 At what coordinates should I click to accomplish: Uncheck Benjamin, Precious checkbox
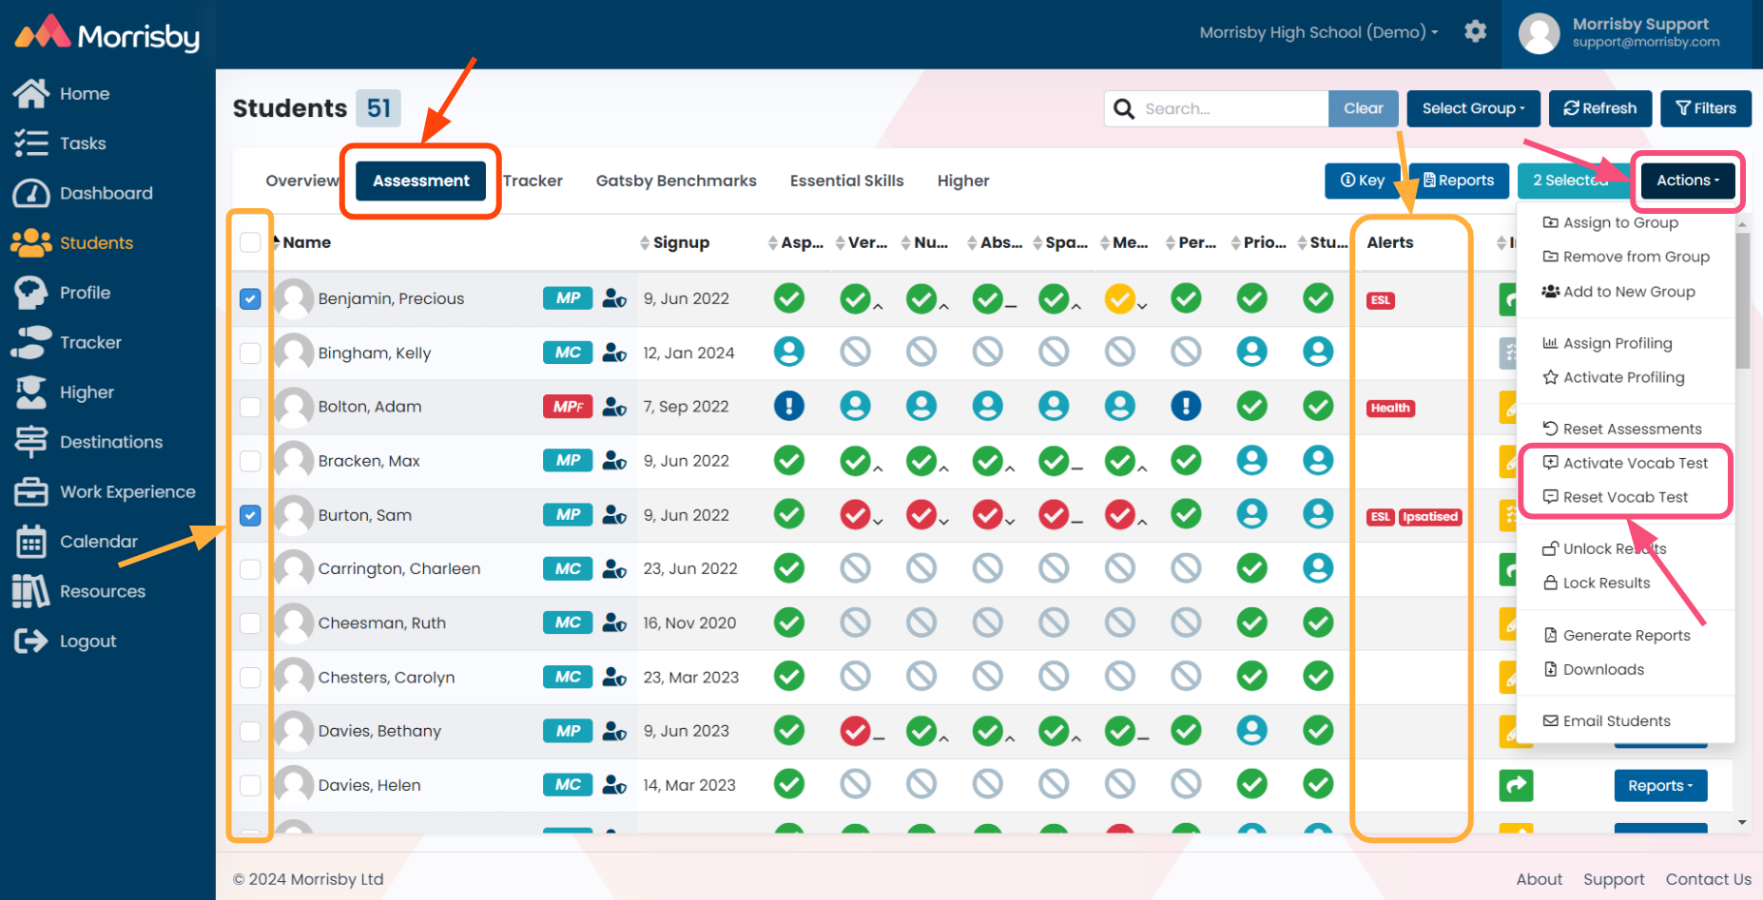click(250, 298)
